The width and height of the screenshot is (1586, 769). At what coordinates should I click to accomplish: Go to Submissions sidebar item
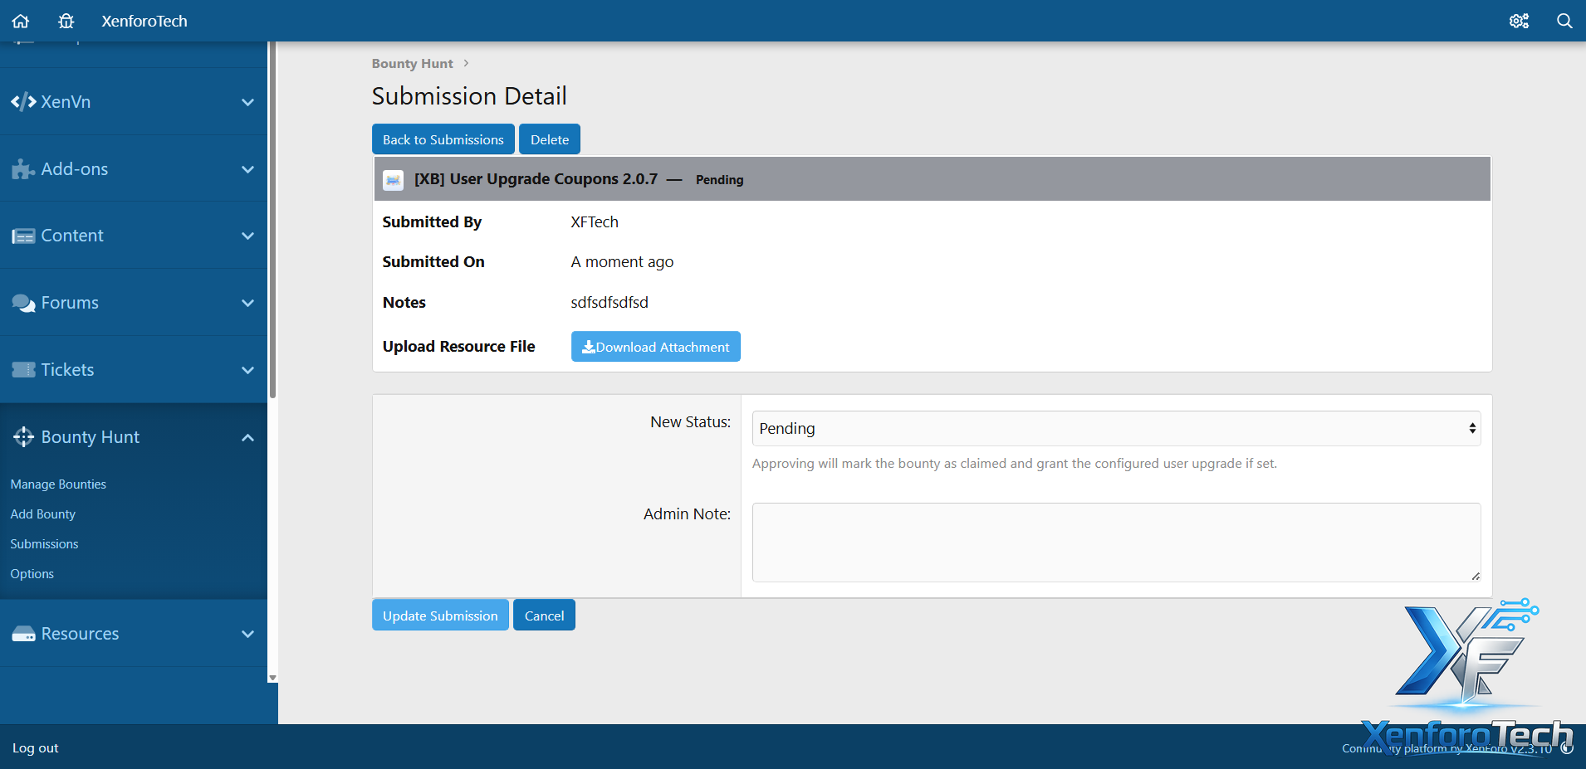pyautogui.click(x=44, y=544)
